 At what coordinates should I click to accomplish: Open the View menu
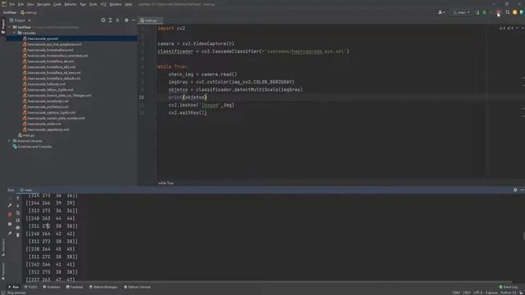[x=30, y=4]
